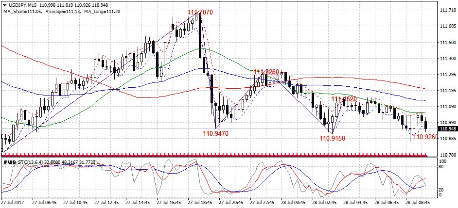Click the 27 Jul 18:45 time label
This screenshot has height=208, width=458.
point(201,202)
